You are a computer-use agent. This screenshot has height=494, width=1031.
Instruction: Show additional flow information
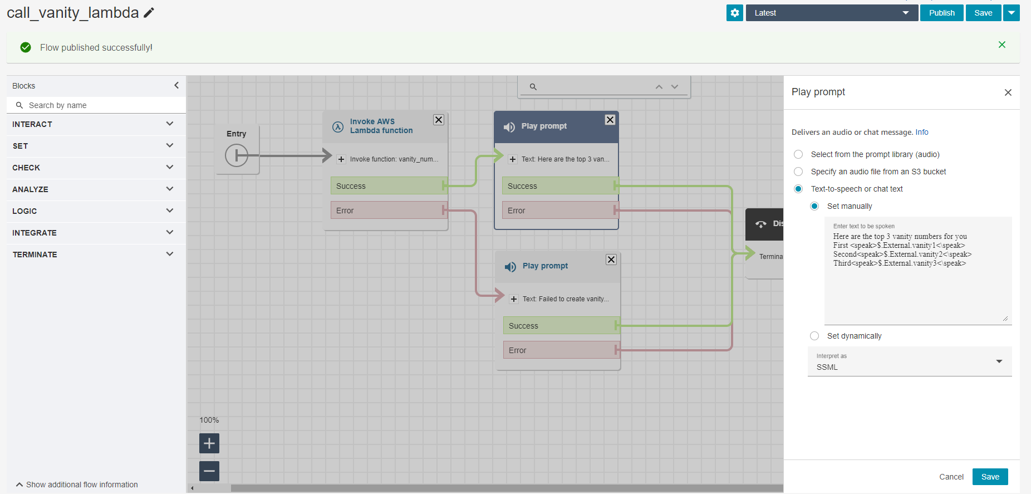[x=77, y=485]
